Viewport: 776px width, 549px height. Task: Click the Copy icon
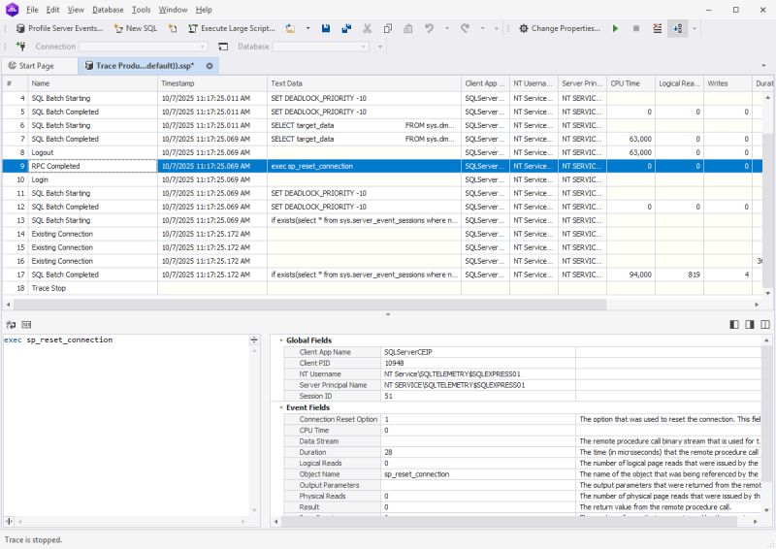click(387, 29)
